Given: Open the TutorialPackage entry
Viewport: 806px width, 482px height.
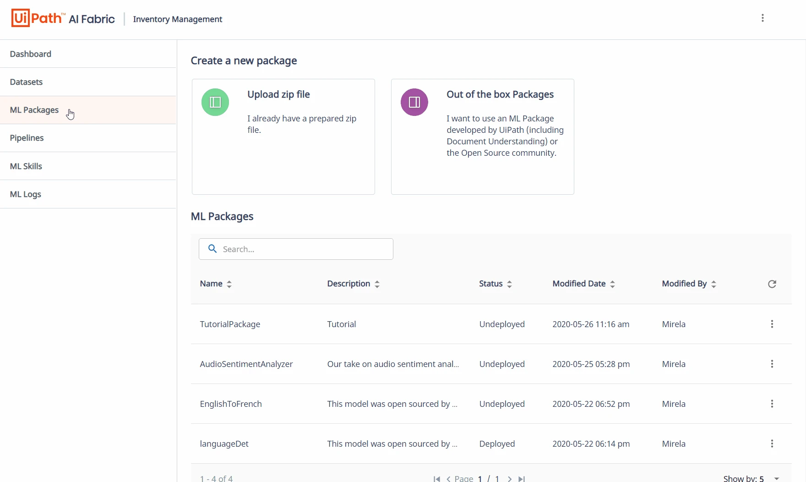Looking at the screenshot, I should 230,324.
